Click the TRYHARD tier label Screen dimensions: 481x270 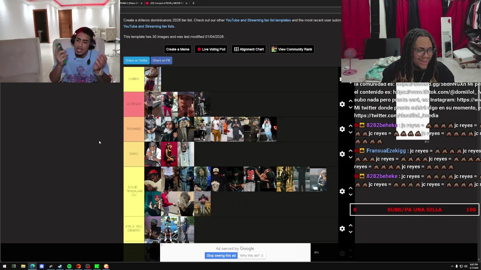pyautogui.click(x=134, y=129)
